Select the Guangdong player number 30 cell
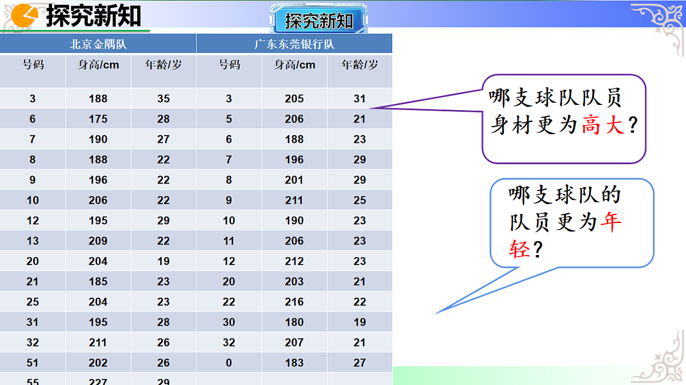This screenshot has width=686, height=385. [x=229, y=322]
